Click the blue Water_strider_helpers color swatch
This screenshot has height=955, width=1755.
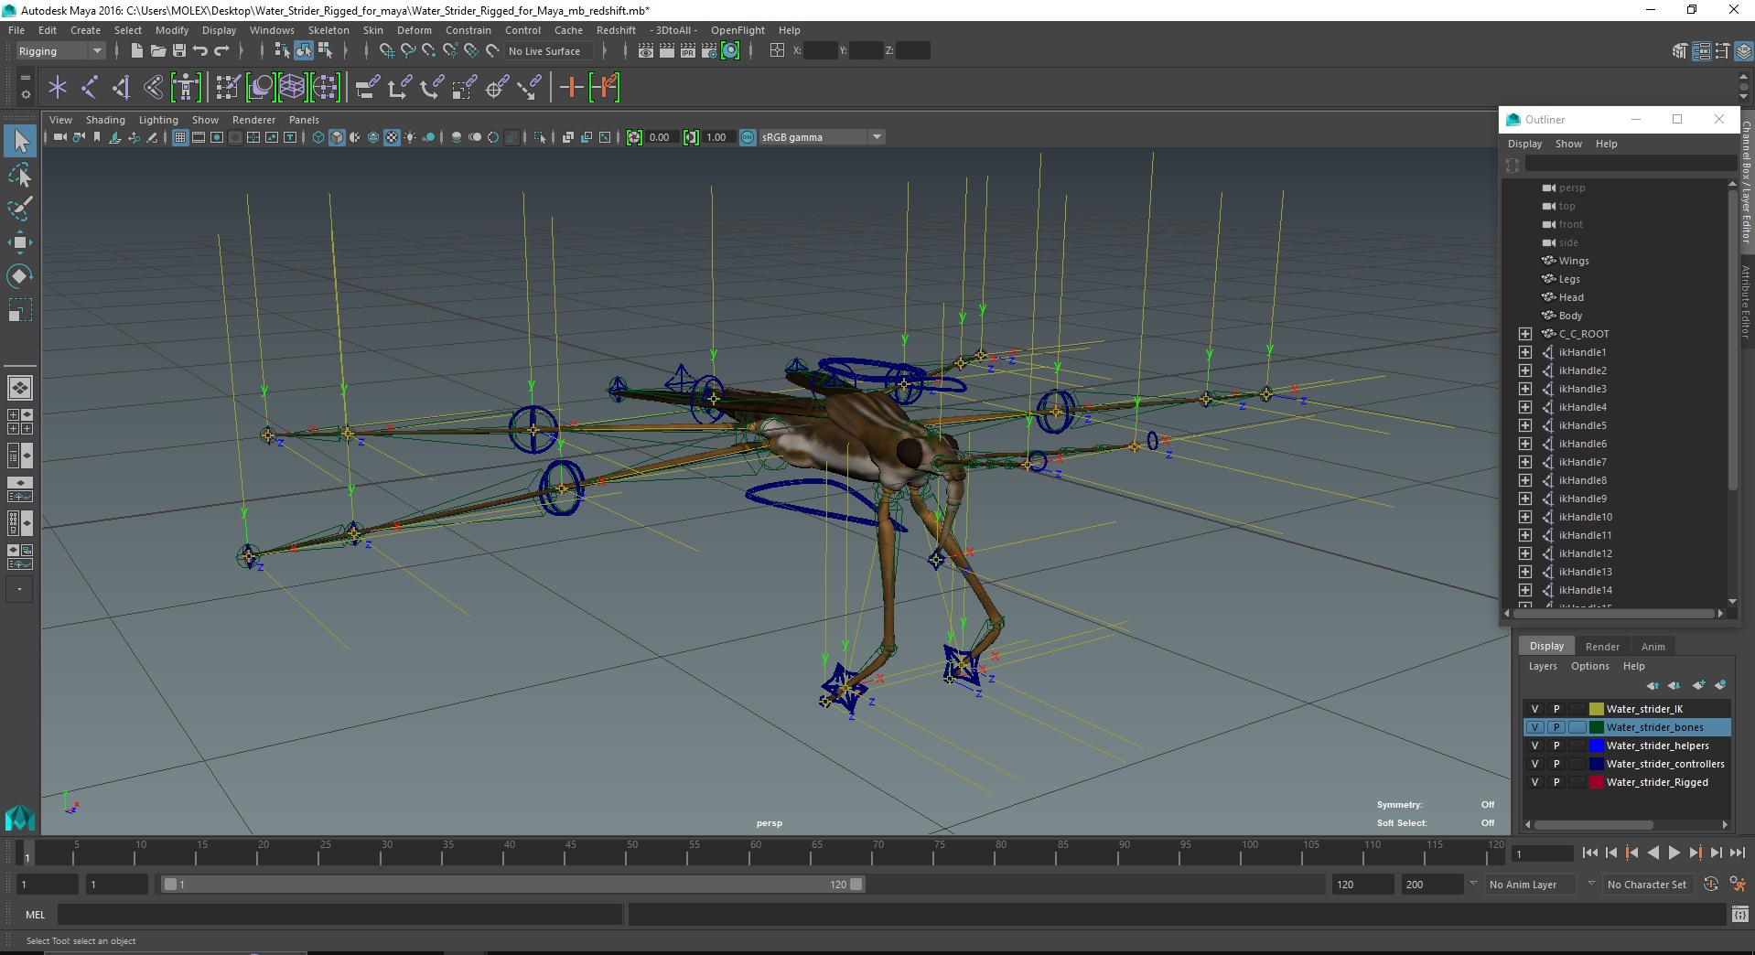pos(1596,746)
